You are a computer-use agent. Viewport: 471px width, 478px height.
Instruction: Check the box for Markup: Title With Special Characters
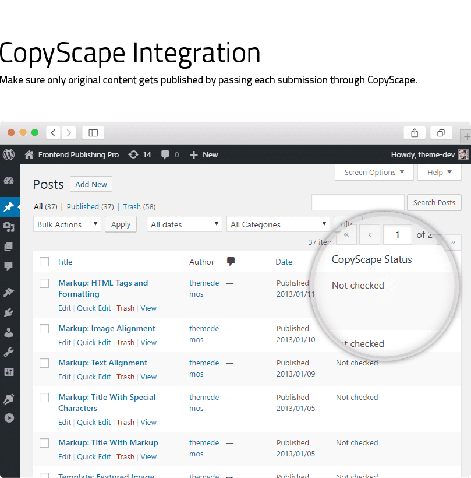44,398
